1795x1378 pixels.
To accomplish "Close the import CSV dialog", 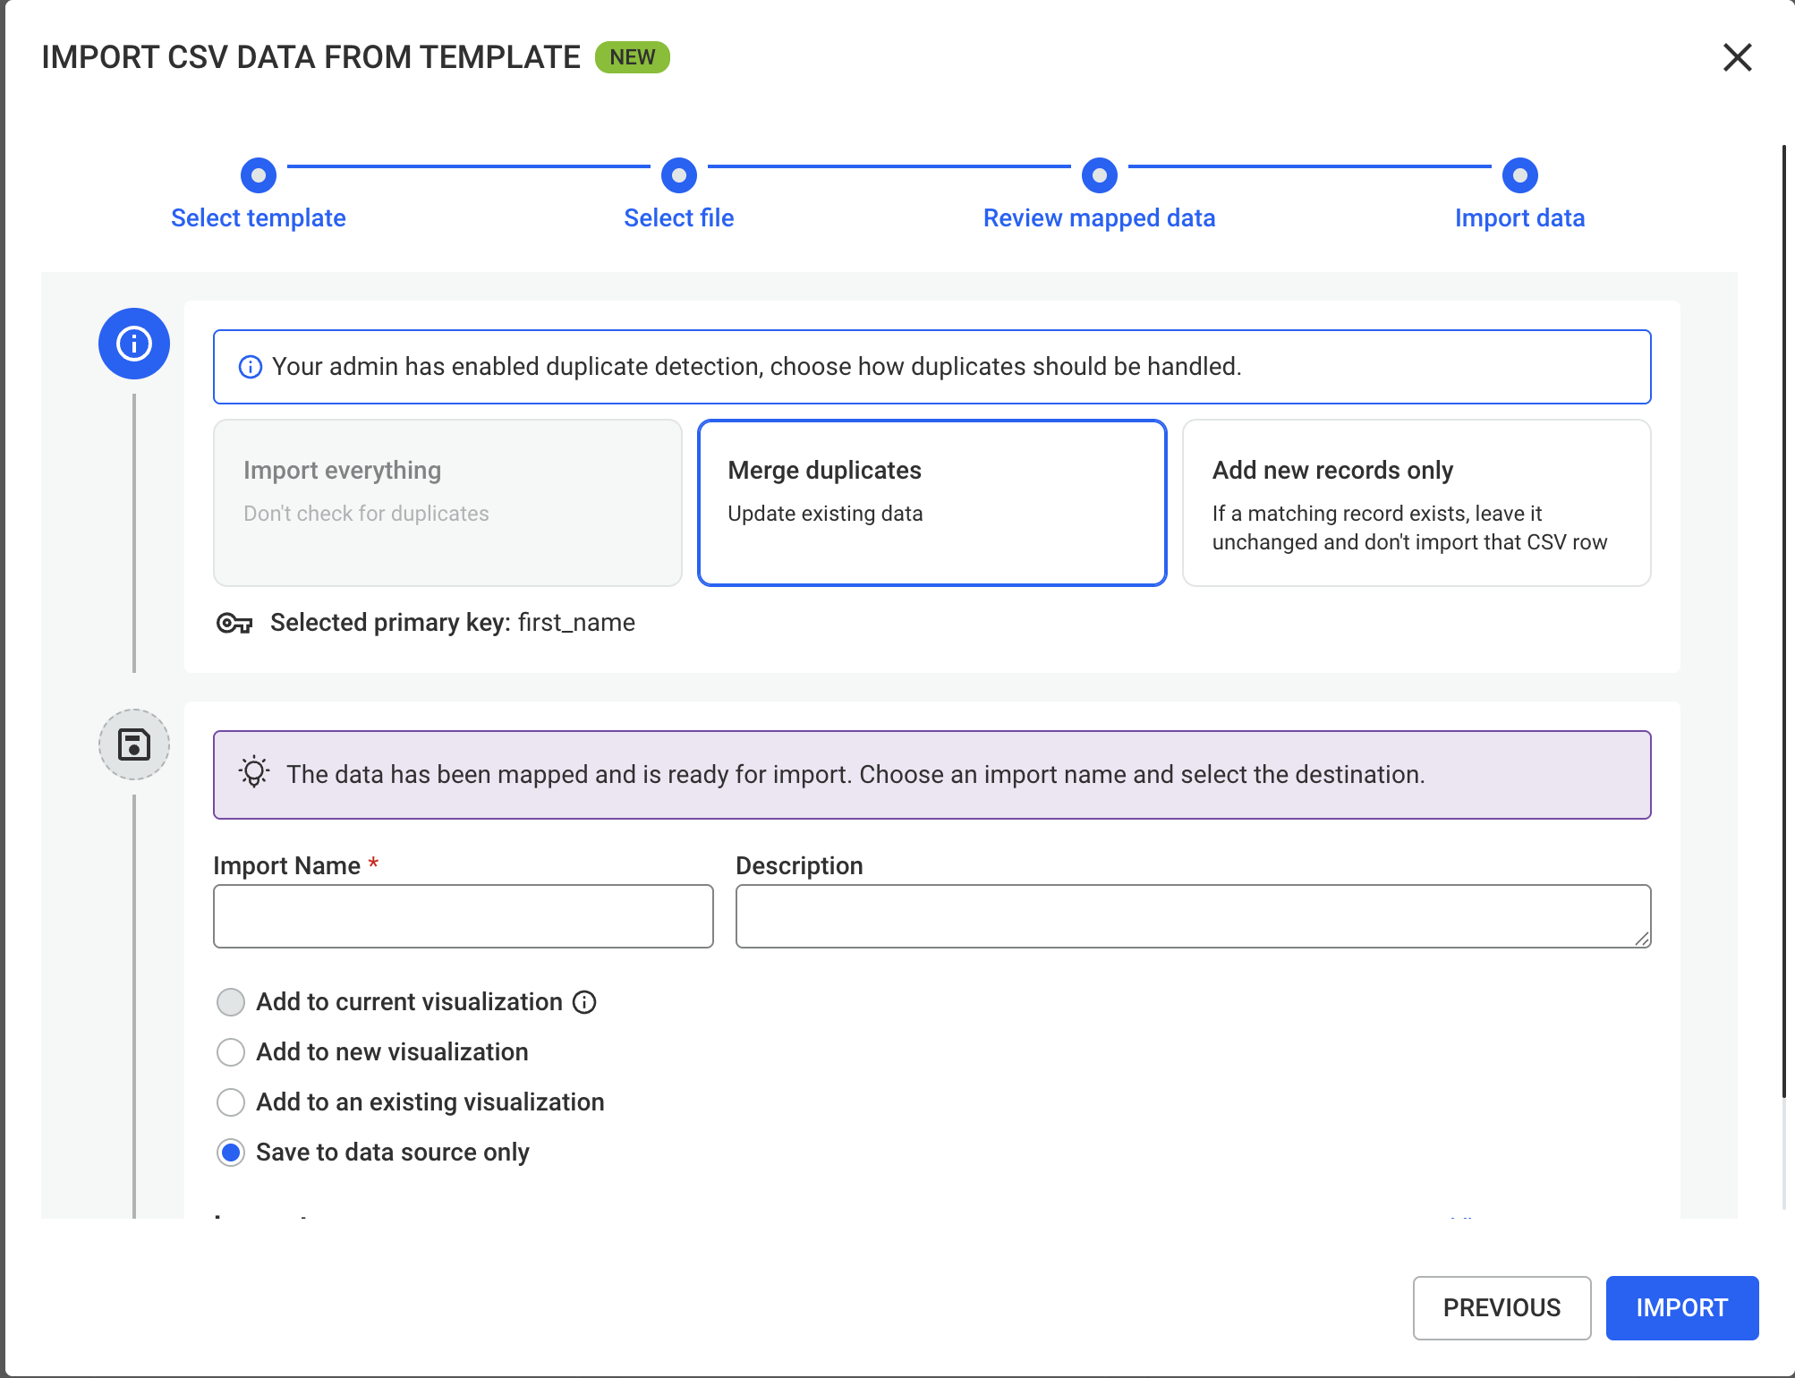I will 1737,57.
